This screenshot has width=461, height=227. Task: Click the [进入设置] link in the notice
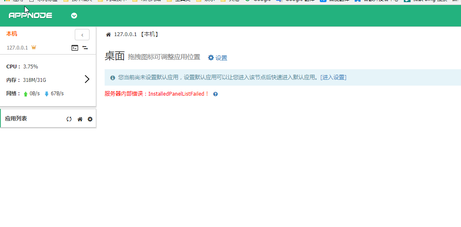[x=333, y=78]
